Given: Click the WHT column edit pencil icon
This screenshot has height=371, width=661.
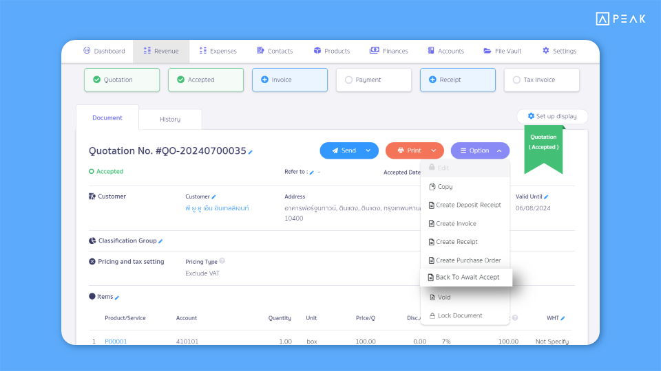Looking at the screenshot, I should [563, 318].
